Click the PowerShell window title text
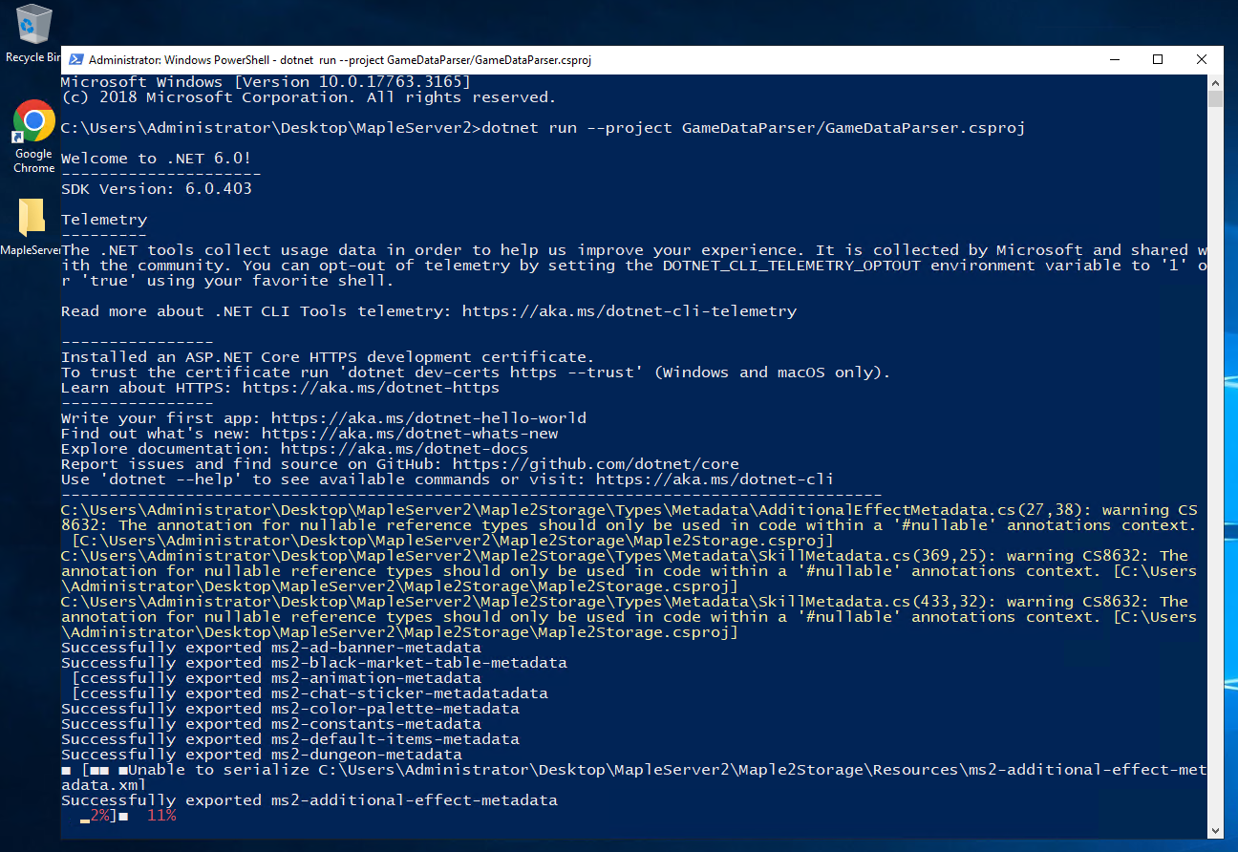 pos(340,59)
